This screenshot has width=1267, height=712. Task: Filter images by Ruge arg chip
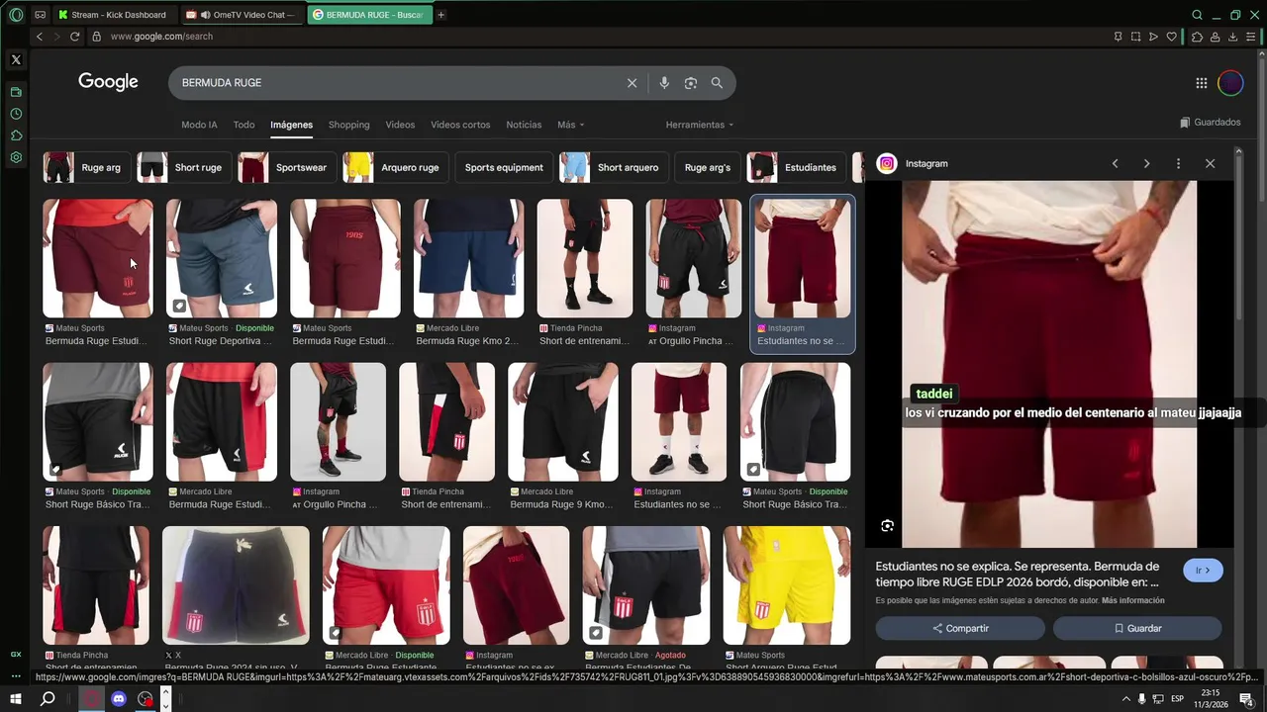pos(86,168)
